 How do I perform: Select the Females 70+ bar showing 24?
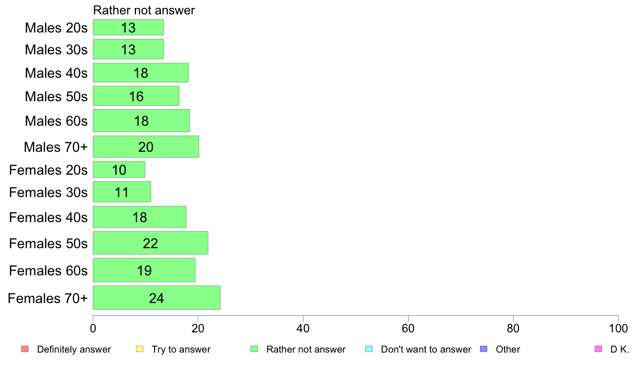tap(157, 298)
